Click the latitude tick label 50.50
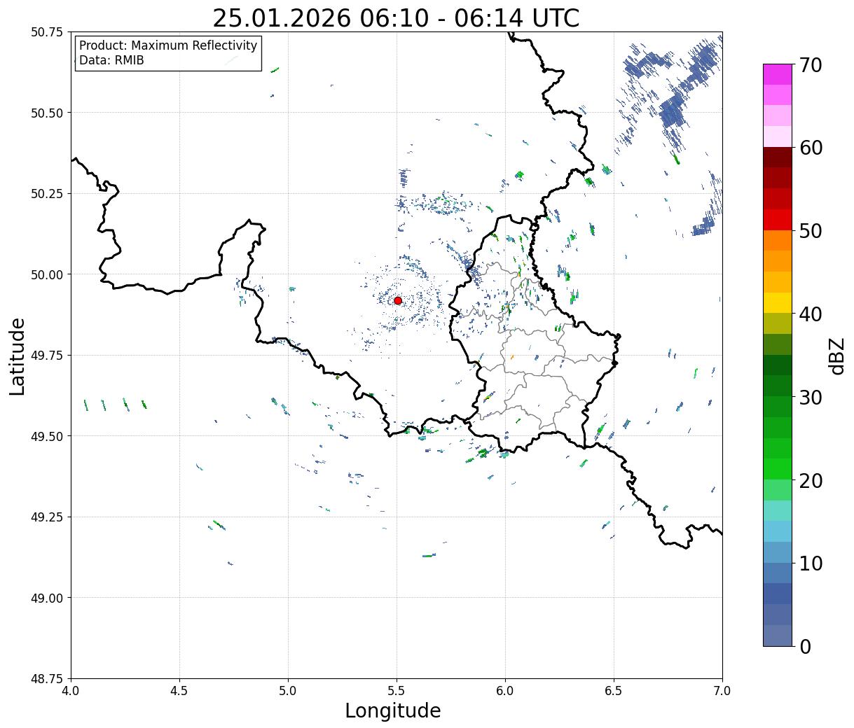 [46, 113]
